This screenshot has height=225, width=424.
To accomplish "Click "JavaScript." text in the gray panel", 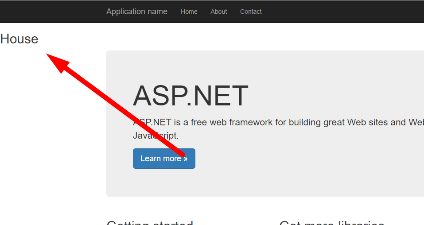I will (156, 136).
